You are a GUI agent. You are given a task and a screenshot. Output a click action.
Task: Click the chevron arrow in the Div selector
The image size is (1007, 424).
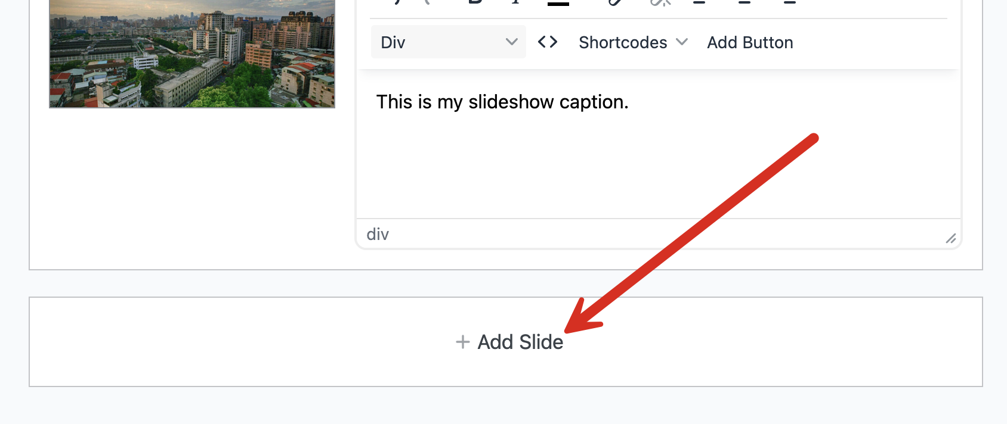(511, 42)
